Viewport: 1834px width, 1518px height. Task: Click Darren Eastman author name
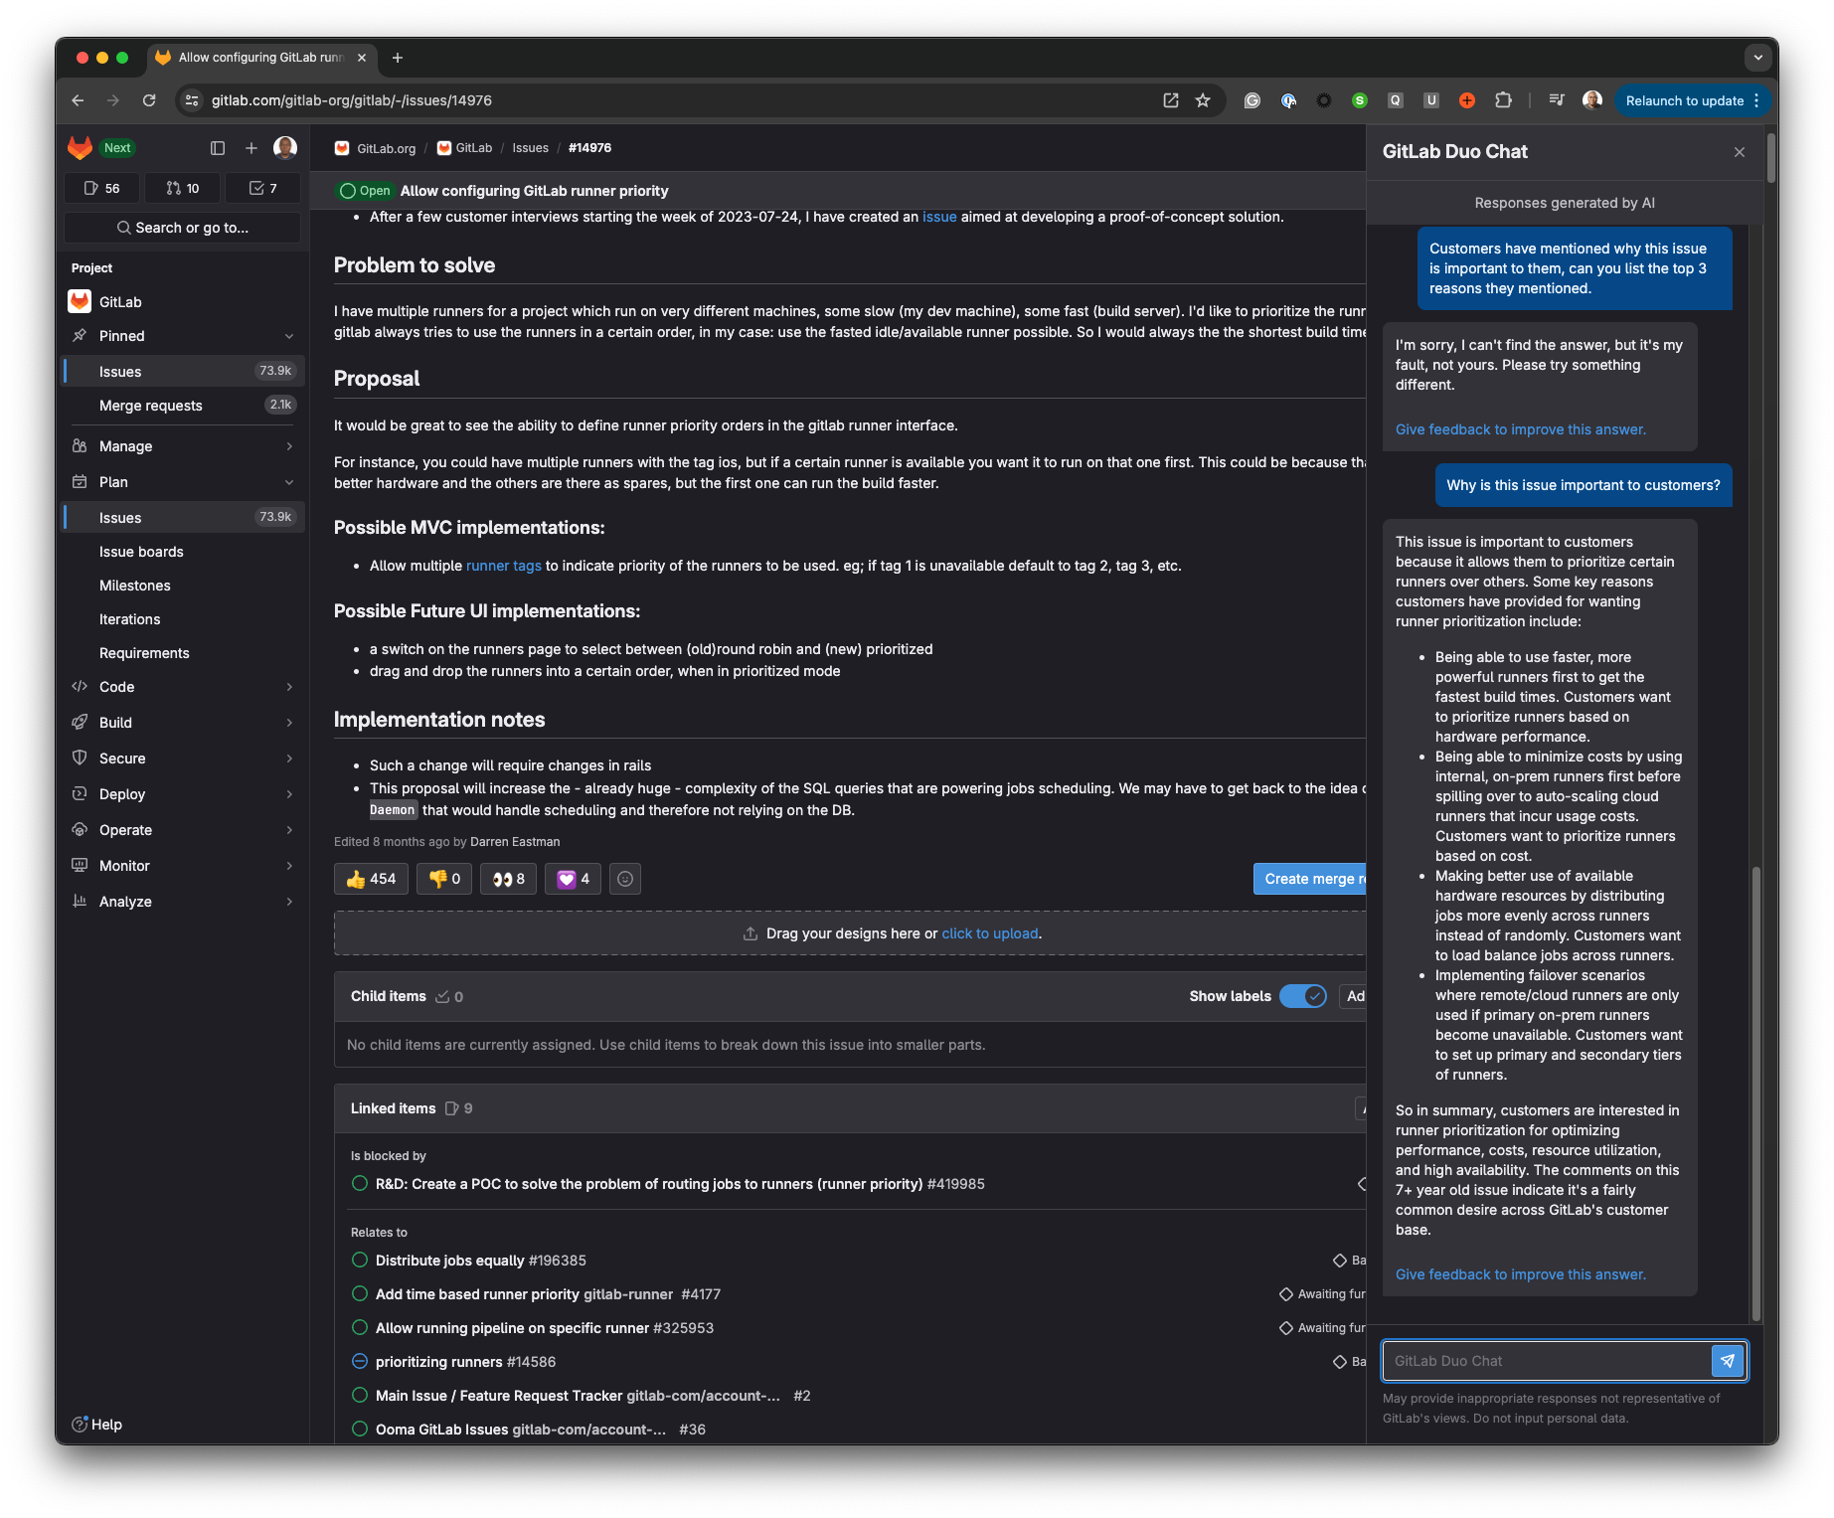pos(515,842)
